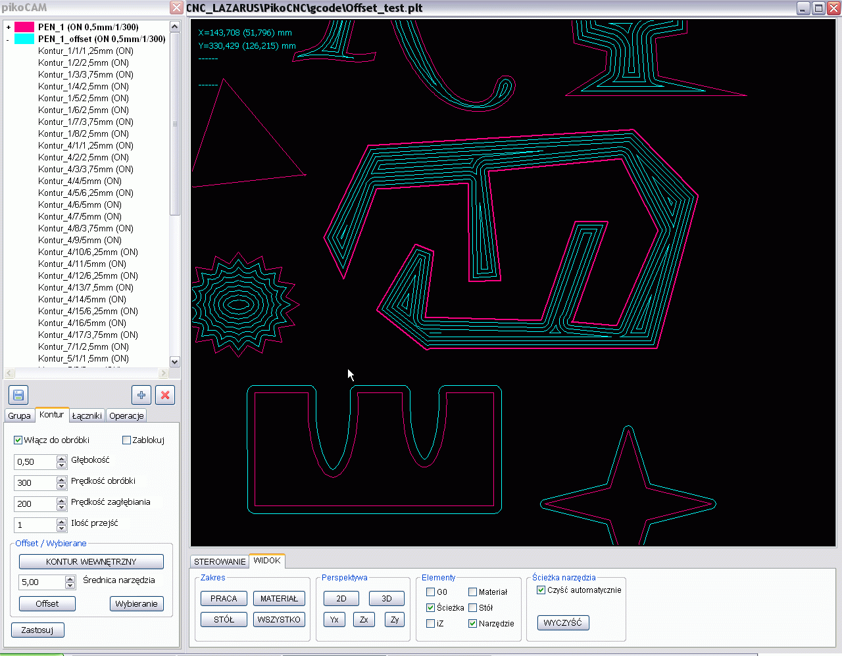
Task: Decrease Prędkość obróbki with down arrow
Action: (61, 486)
